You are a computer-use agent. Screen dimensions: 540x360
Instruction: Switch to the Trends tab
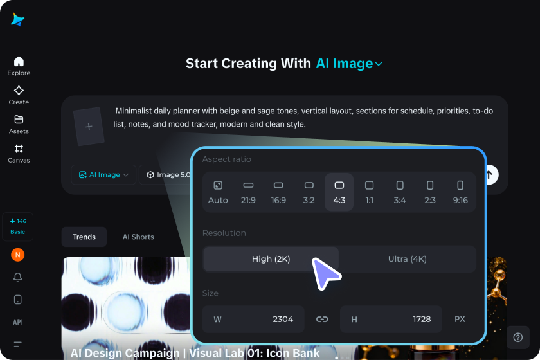tap(84, 237)
